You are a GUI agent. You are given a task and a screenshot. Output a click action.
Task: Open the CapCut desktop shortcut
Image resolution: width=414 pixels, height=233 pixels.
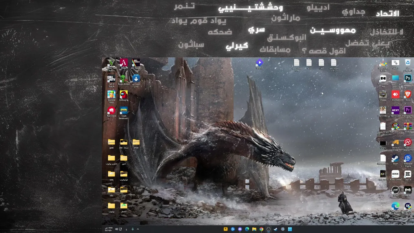(x=408, y=175)
